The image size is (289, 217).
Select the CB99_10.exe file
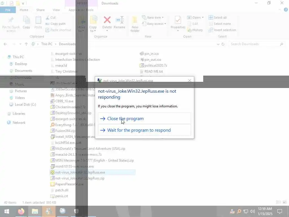(x=62, y=101)
